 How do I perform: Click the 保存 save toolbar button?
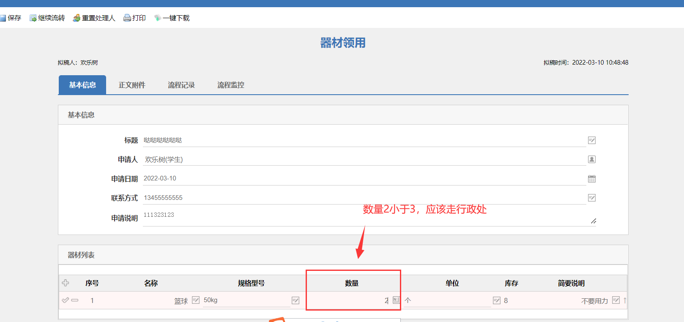point(11,18)
